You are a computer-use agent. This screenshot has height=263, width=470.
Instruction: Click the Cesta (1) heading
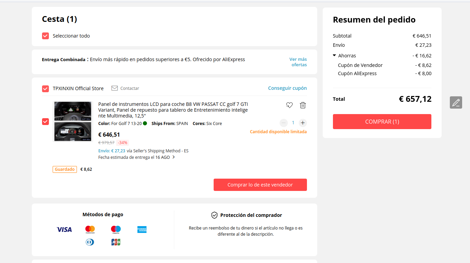tap(59, 19)
